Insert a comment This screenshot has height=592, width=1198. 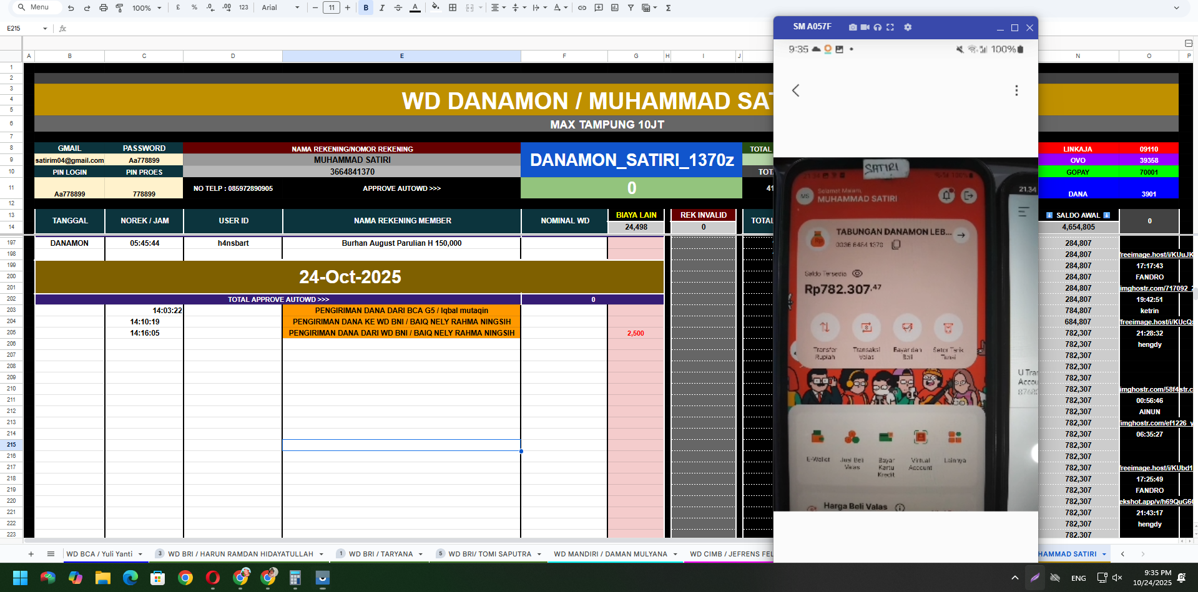[x=598, y=7]
